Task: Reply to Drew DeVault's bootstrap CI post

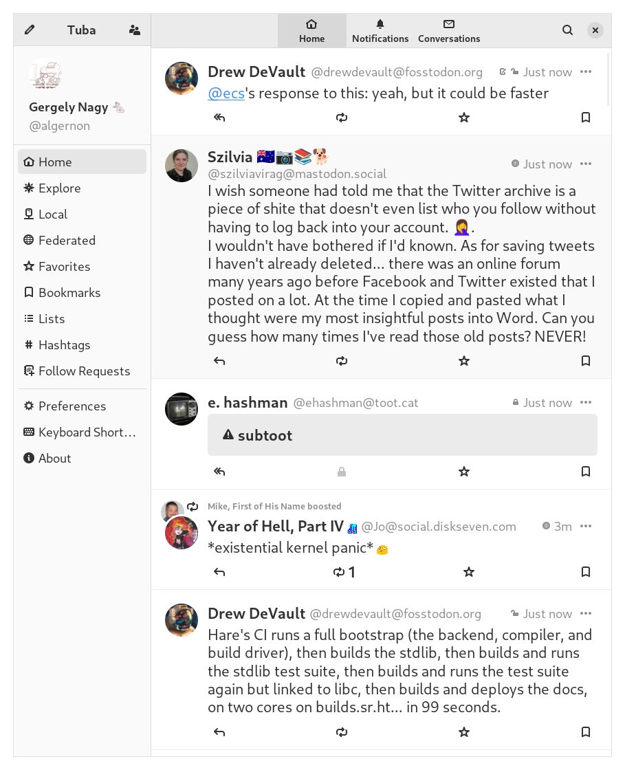Action: (x=219, y=731)
